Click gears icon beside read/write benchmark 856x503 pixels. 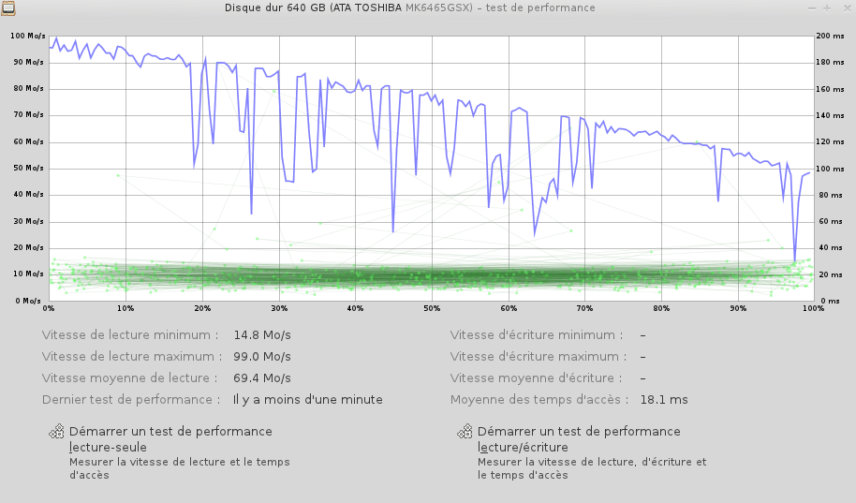pos(465,432)
